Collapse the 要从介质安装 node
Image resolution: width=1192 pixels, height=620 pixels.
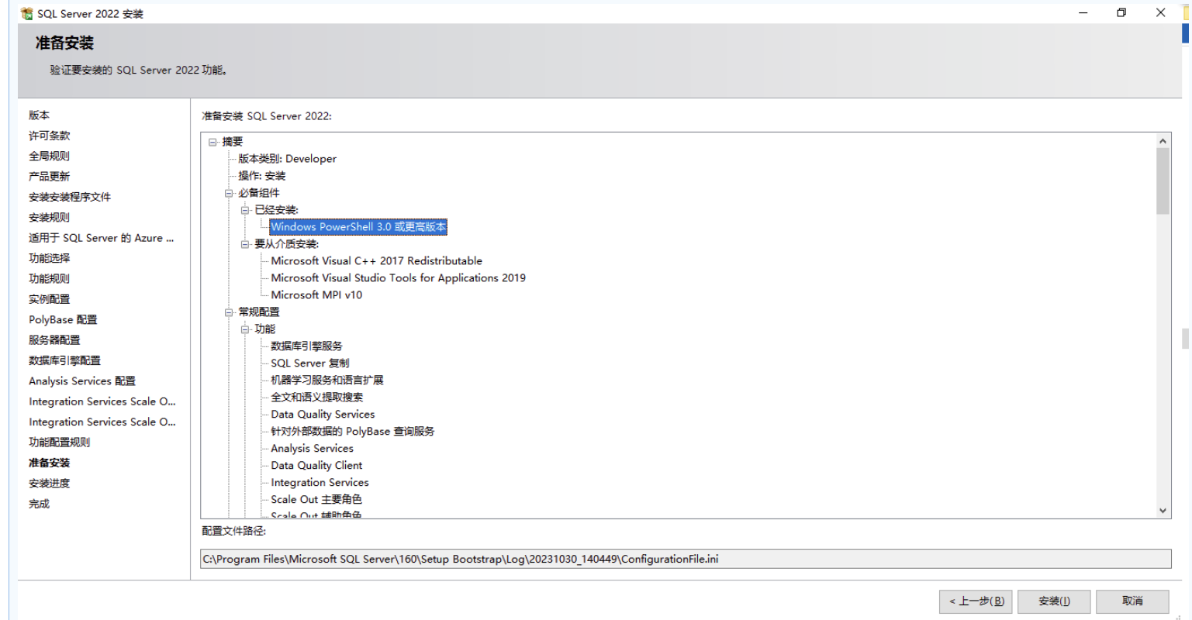pos(245,244)
